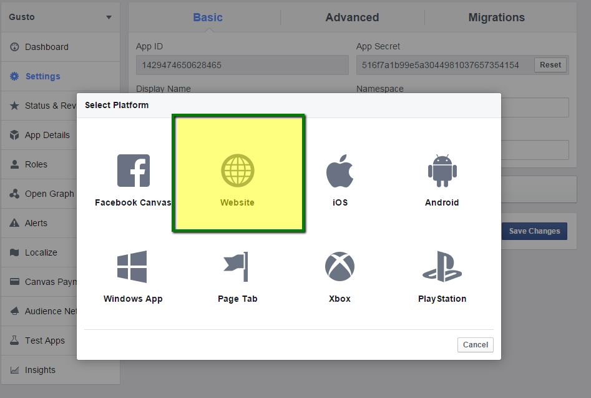Click the Windows App label

(x=133, y=299)
